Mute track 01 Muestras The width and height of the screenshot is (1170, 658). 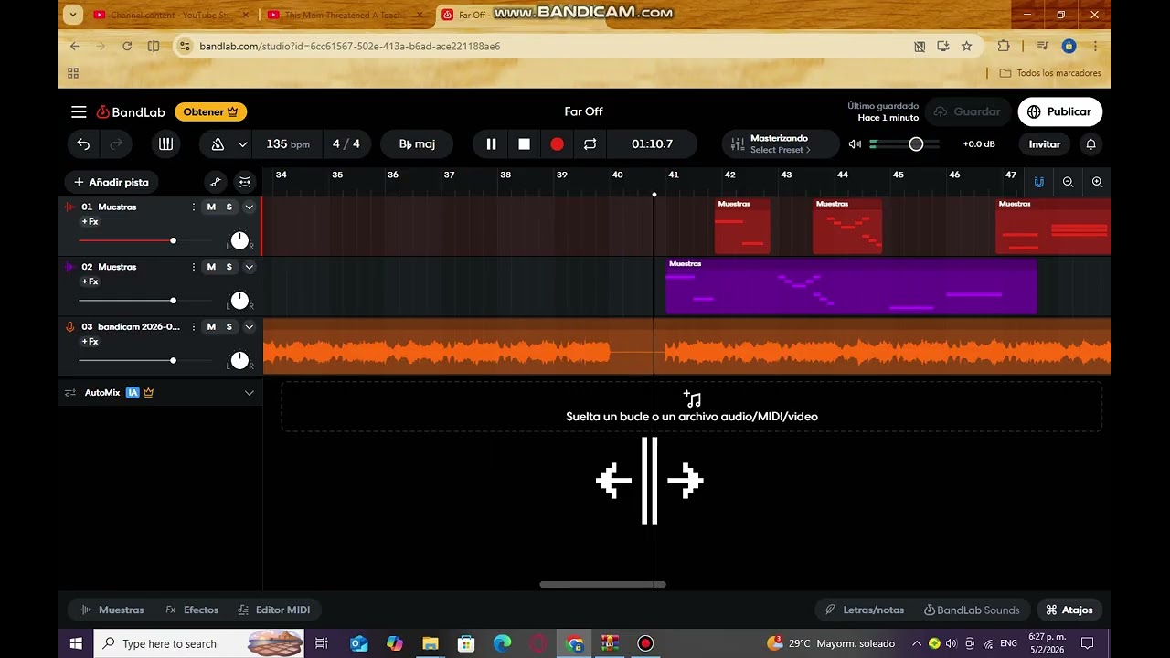pyautogui.click(x=211, y=207)
